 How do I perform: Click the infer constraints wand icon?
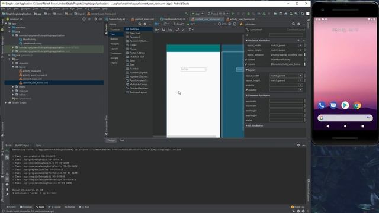coord(183,30)
